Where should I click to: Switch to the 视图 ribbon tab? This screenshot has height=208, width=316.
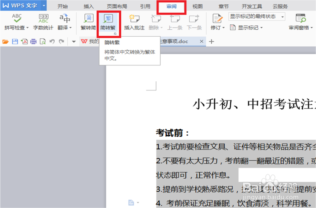[197, 6]
